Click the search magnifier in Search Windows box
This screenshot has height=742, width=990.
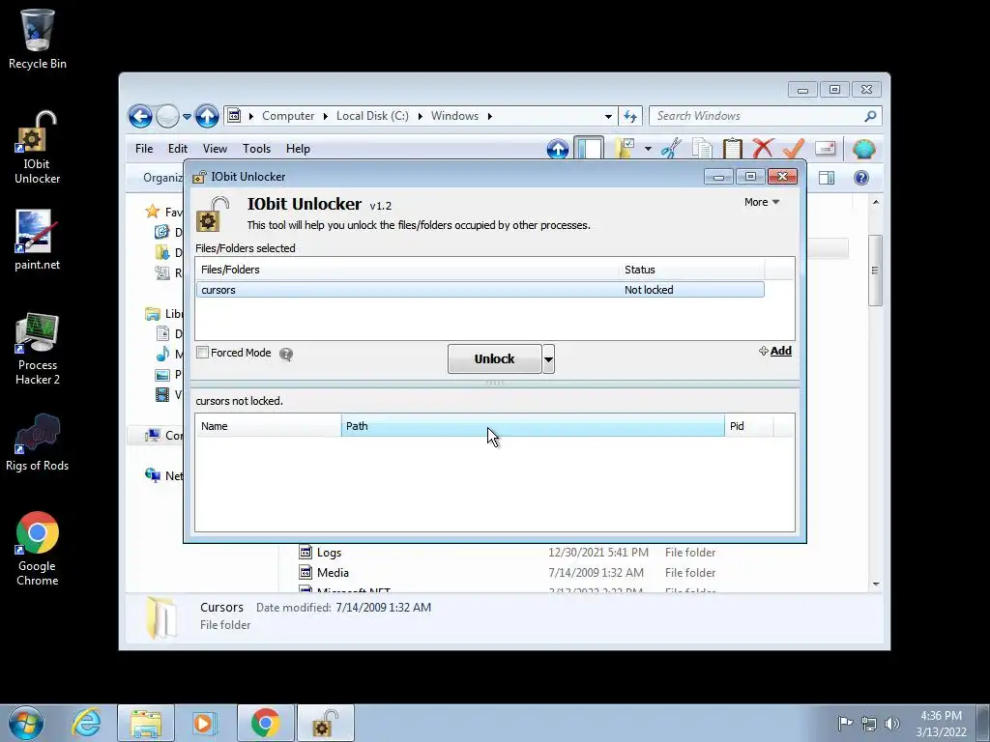870,116
